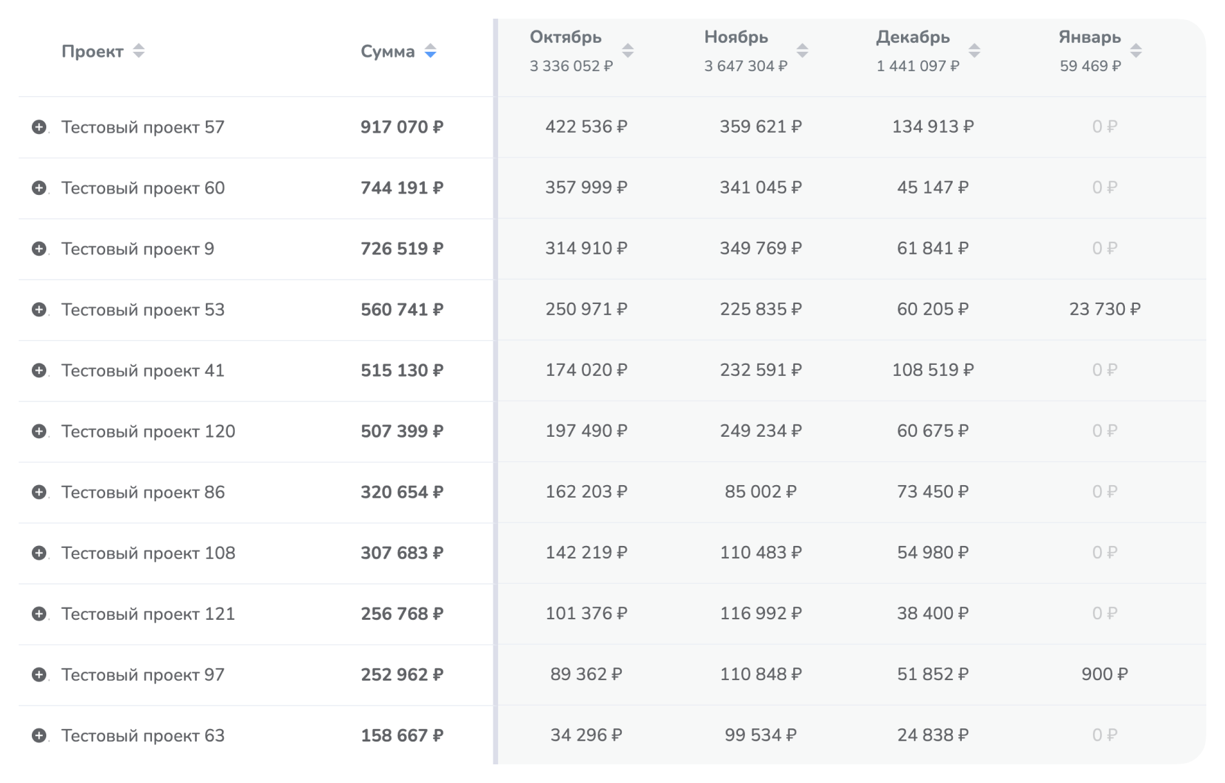Expand Тестовый проект 120 details

(39, 431)
